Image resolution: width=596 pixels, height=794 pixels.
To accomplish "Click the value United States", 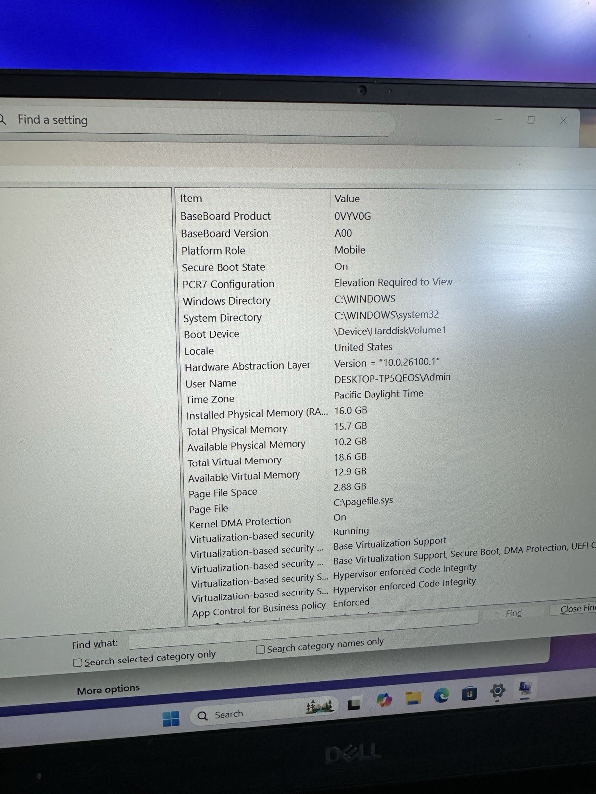I will tap(363, 347).
